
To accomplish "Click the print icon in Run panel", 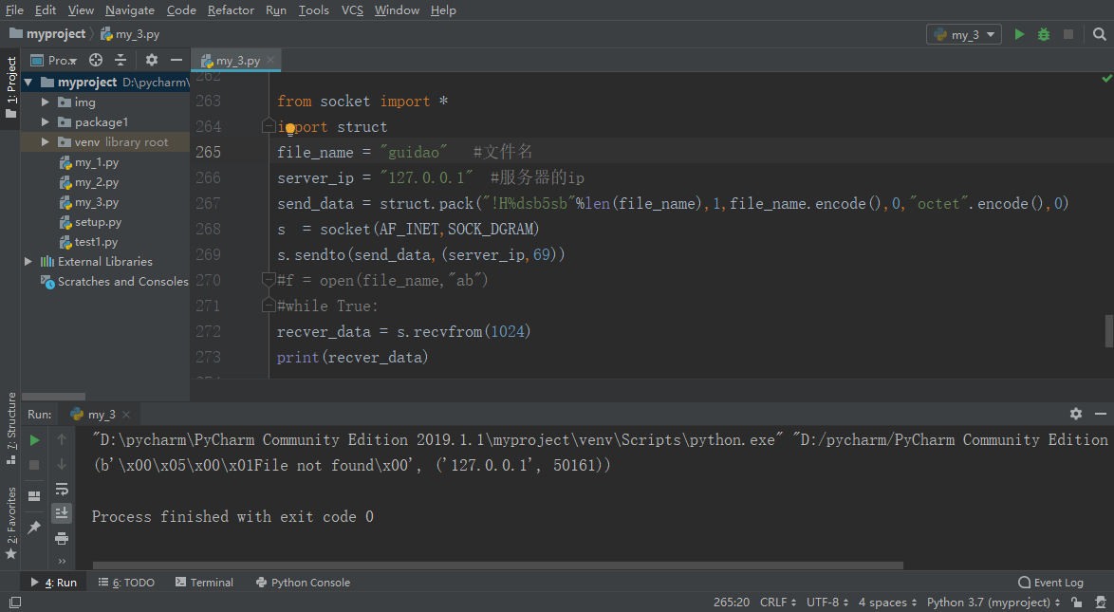I will point(62,538).
